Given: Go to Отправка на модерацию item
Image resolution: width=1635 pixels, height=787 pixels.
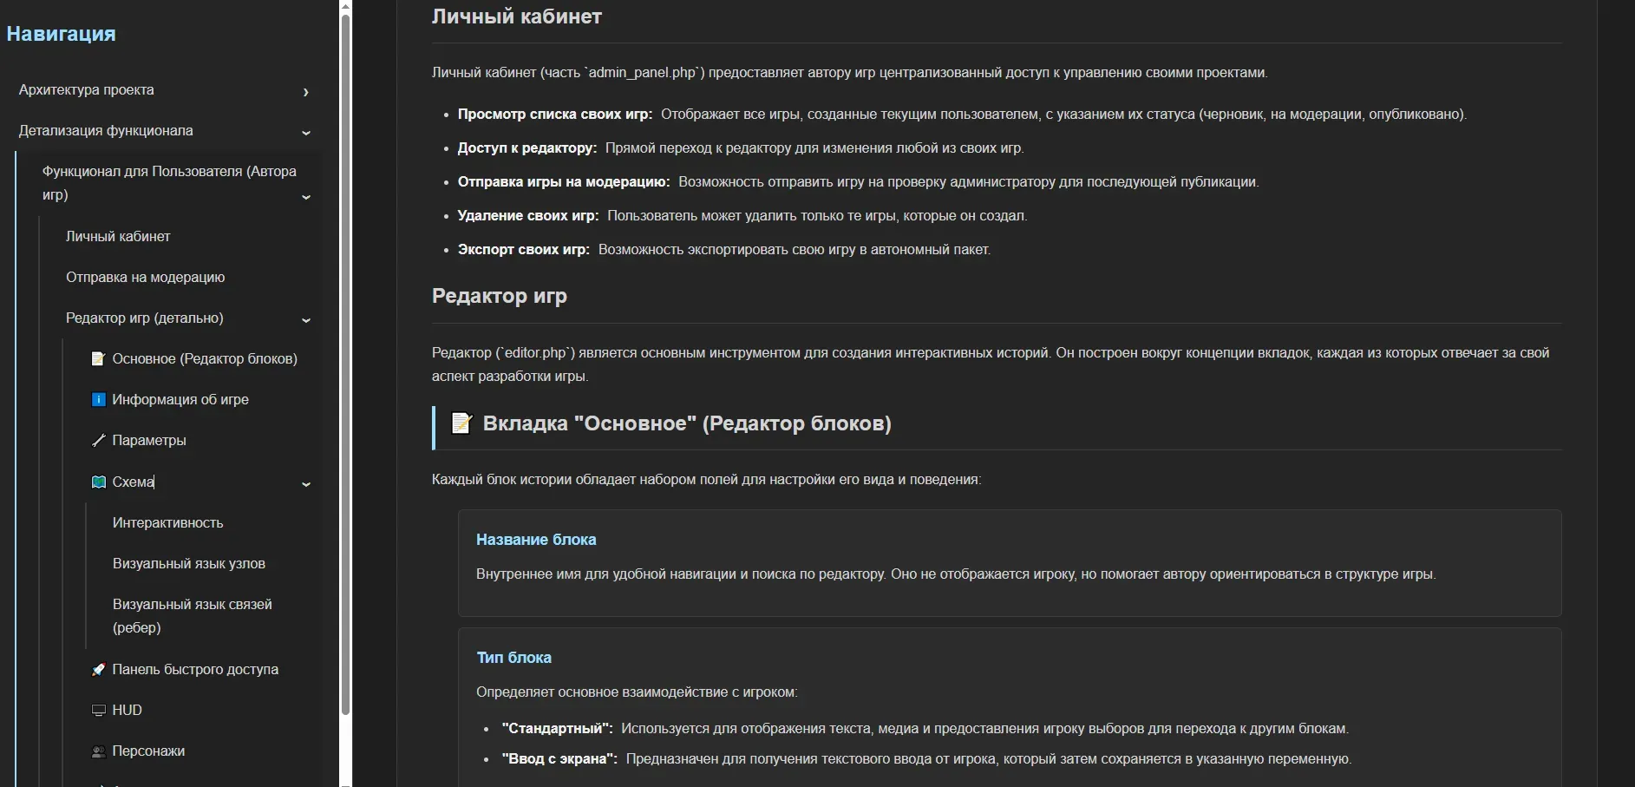Looking at the screenshot, I should (x=145, y=277).
